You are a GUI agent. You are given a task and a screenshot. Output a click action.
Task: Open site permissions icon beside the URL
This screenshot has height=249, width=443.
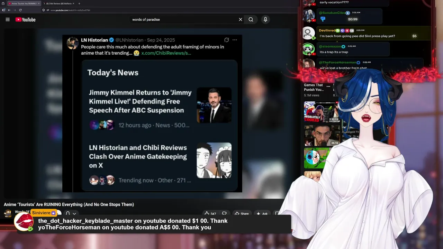tap(48, 10)
